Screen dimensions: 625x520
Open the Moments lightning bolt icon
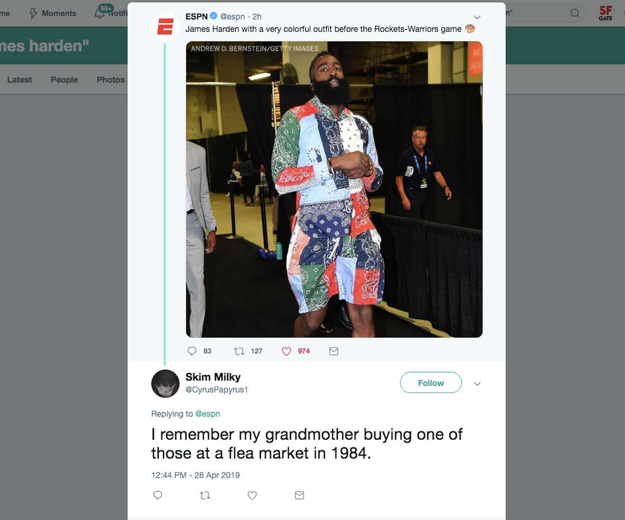coord(33,13)
